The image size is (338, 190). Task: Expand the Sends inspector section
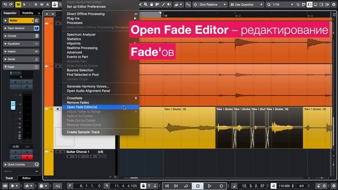point(6,59)
